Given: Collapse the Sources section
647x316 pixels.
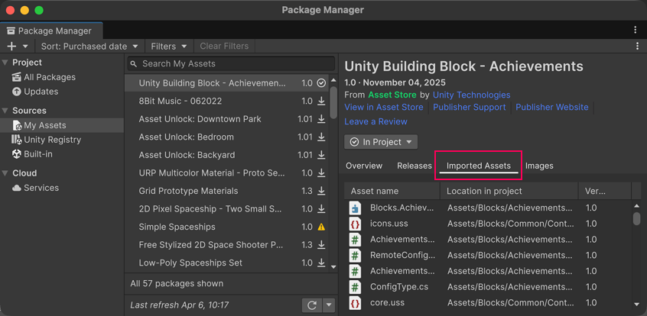Looking at the screenshot, I should tap(5, 111).
